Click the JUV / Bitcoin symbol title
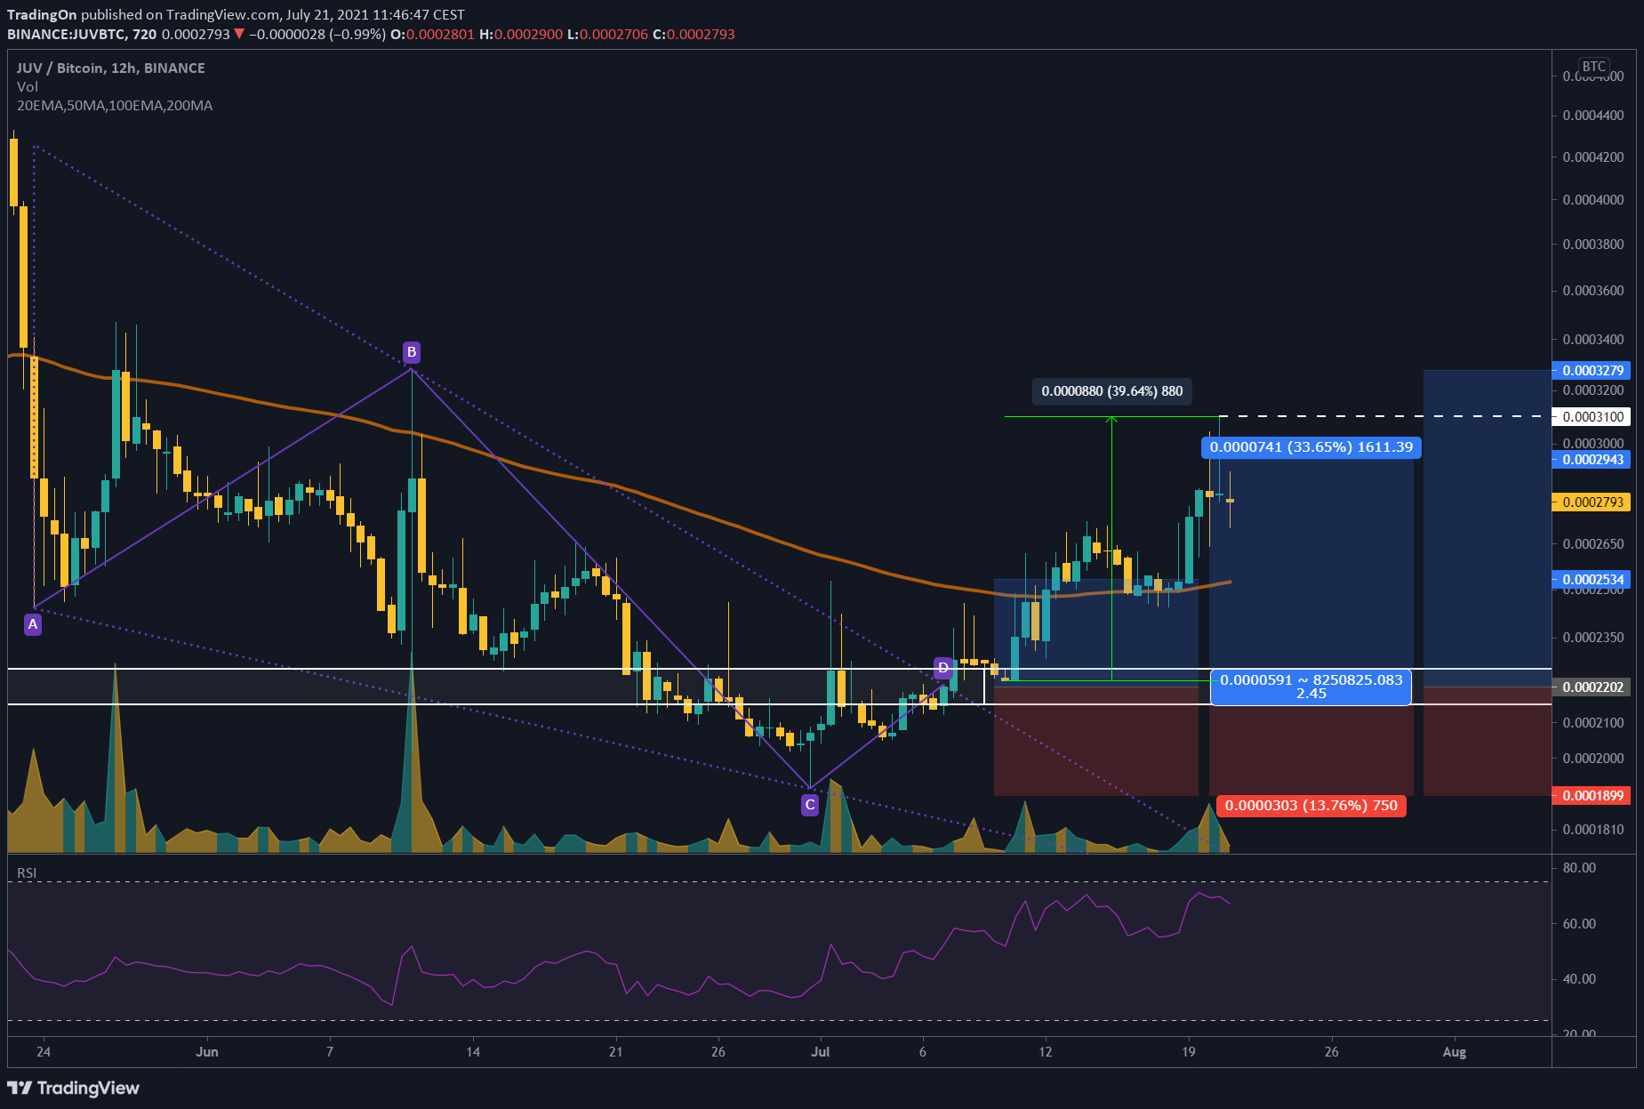 (110, 68)
